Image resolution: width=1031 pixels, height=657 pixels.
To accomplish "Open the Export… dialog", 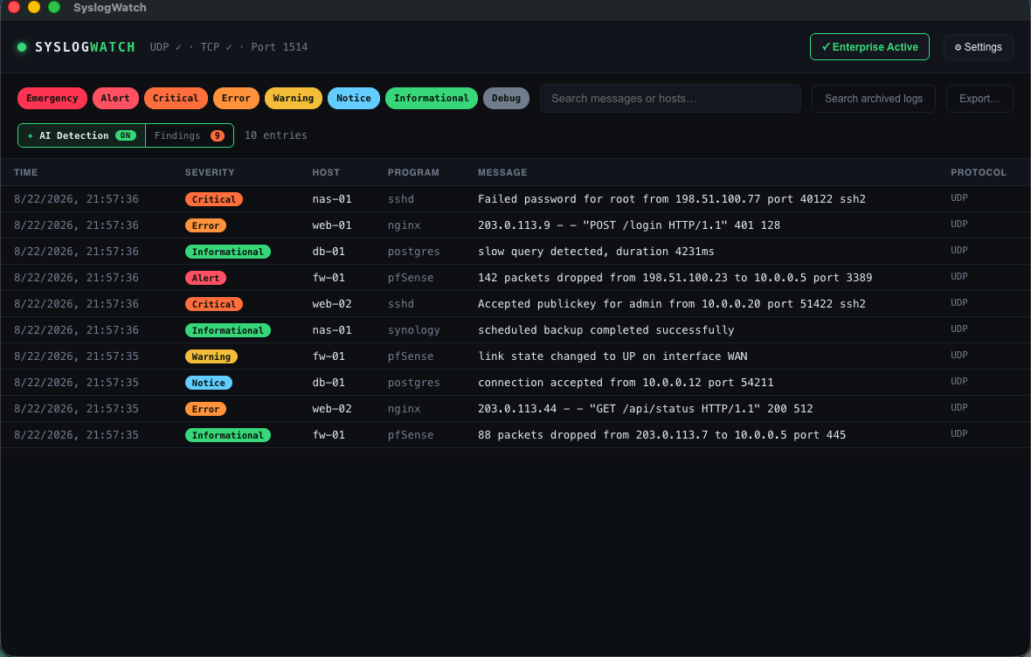I will point(979,99).
